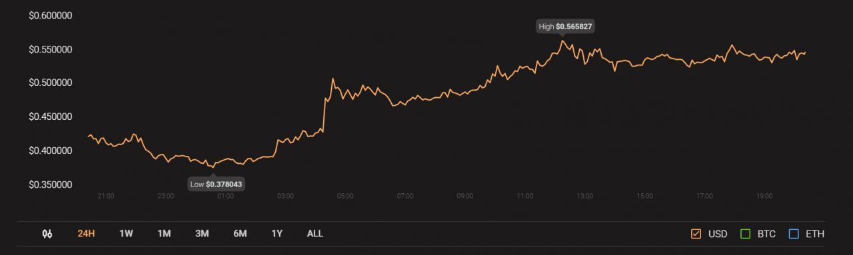Viewport: 853px width, 255px height.
Task: Click the 19:00 time axis label
Action: [764, 196]
